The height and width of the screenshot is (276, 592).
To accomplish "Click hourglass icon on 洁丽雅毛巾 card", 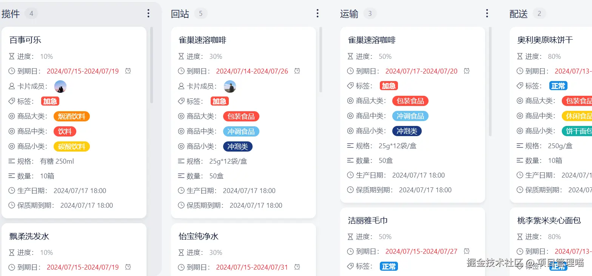I will click(350, 237).
